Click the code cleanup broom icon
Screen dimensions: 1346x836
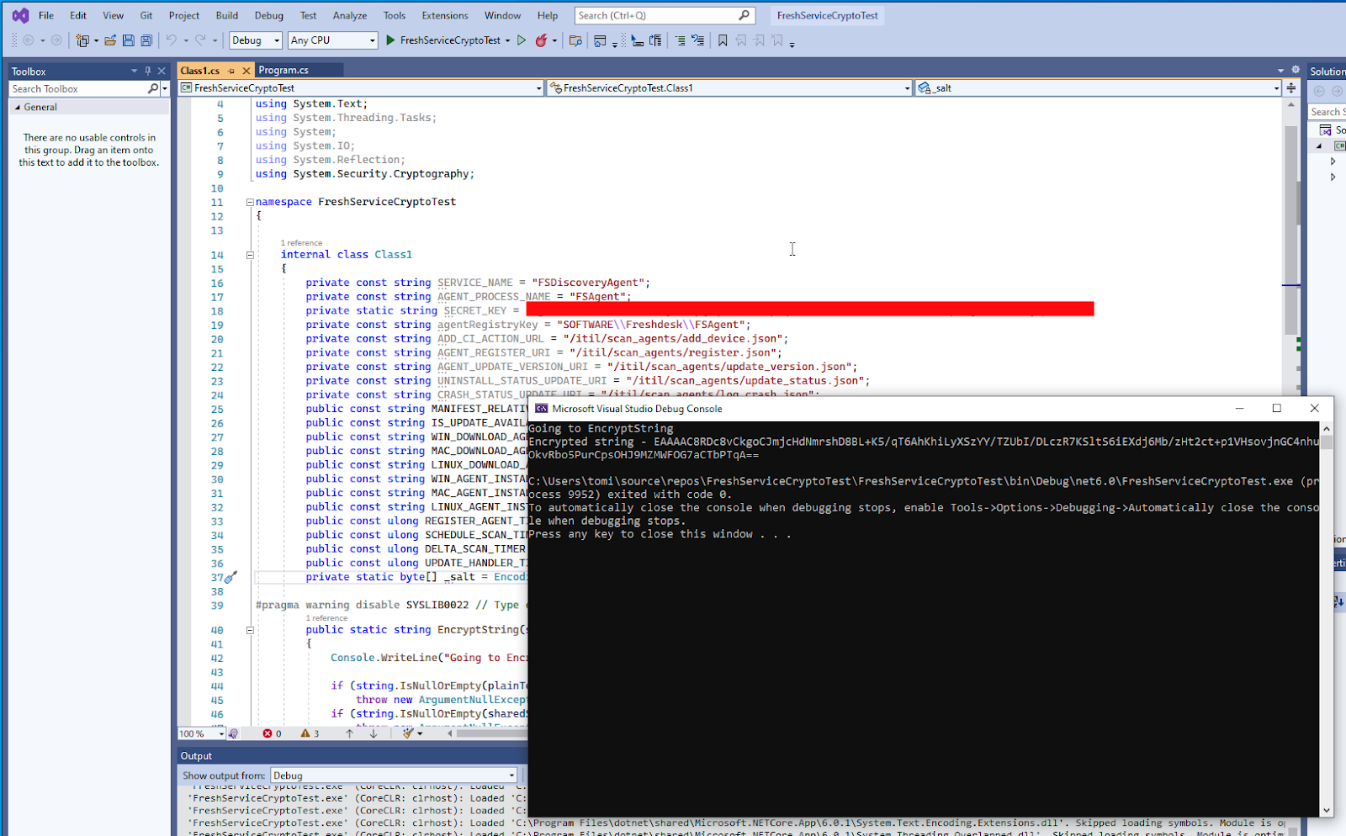[x=408, y=733]
